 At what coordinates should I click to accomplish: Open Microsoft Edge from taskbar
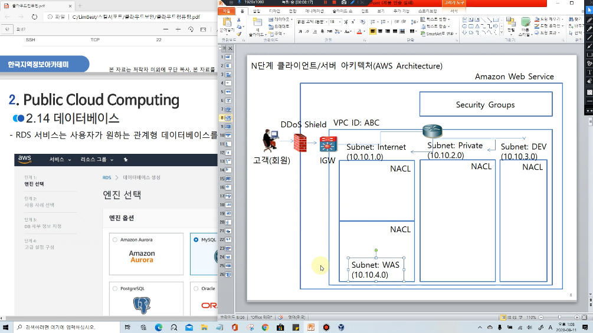(x=159, y=327)
